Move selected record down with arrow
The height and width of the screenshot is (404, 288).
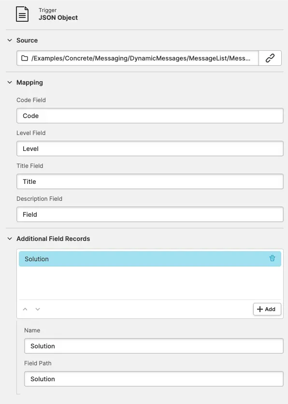[x=38, y=309]
